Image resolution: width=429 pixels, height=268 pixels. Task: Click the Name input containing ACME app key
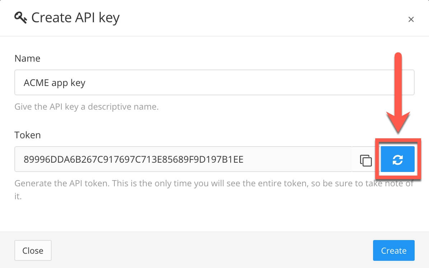(x=143, y=82)
